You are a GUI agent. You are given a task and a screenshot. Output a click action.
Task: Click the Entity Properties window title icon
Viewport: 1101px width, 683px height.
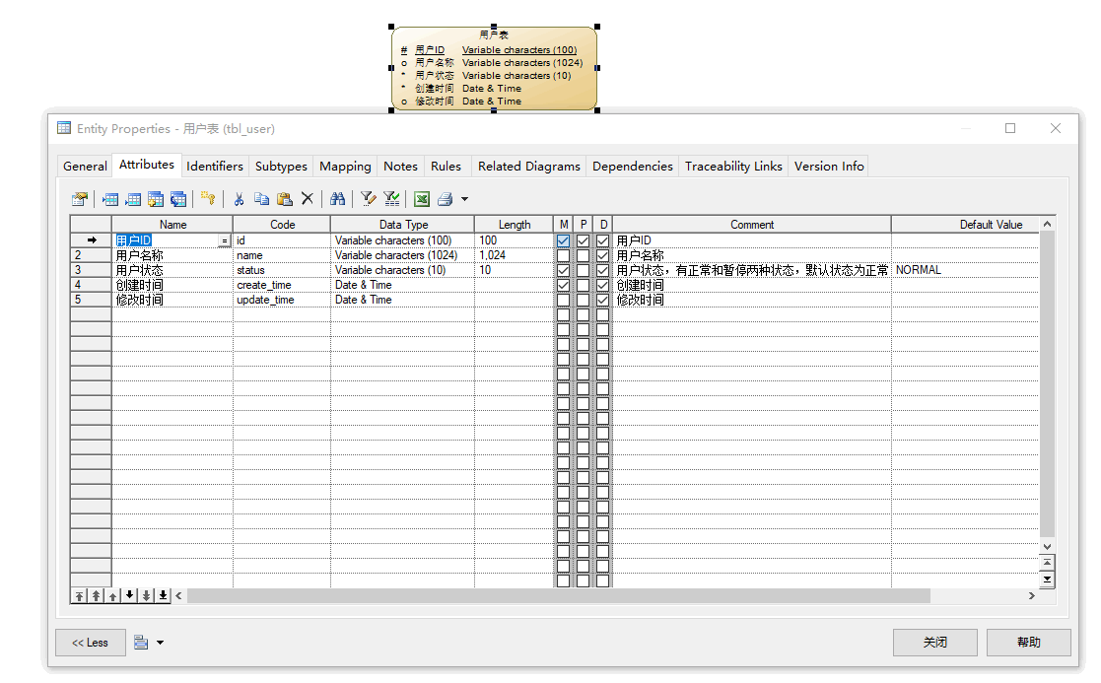64,128
